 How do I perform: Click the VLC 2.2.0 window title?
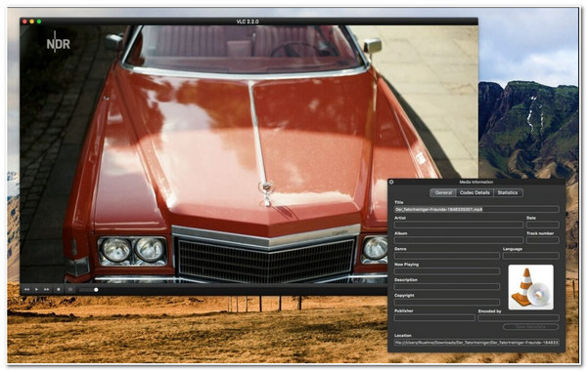click(x=248, y=21)
